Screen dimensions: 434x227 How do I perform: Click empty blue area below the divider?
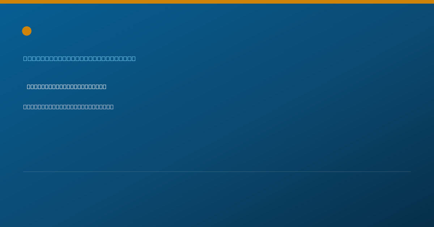pyautogui.click(x=217, y=200)
